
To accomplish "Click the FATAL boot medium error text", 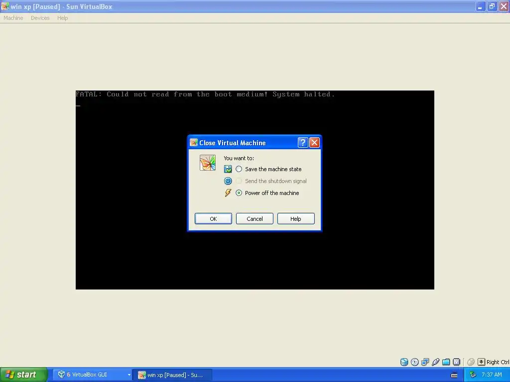I will 205,94.
